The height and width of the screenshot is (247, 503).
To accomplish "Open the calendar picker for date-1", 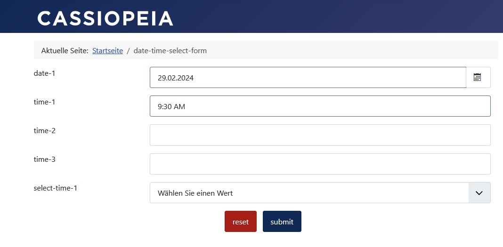I will [x=478, y=78].
